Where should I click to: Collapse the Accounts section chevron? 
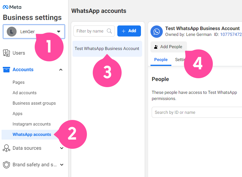point(61,70)
